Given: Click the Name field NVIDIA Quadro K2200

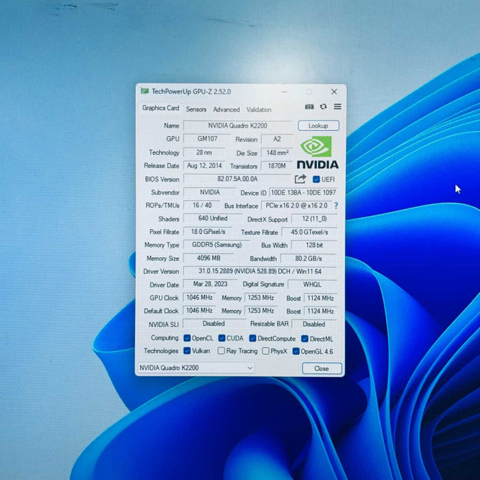Looking at the screenshot, I should [x=237, y=125].
